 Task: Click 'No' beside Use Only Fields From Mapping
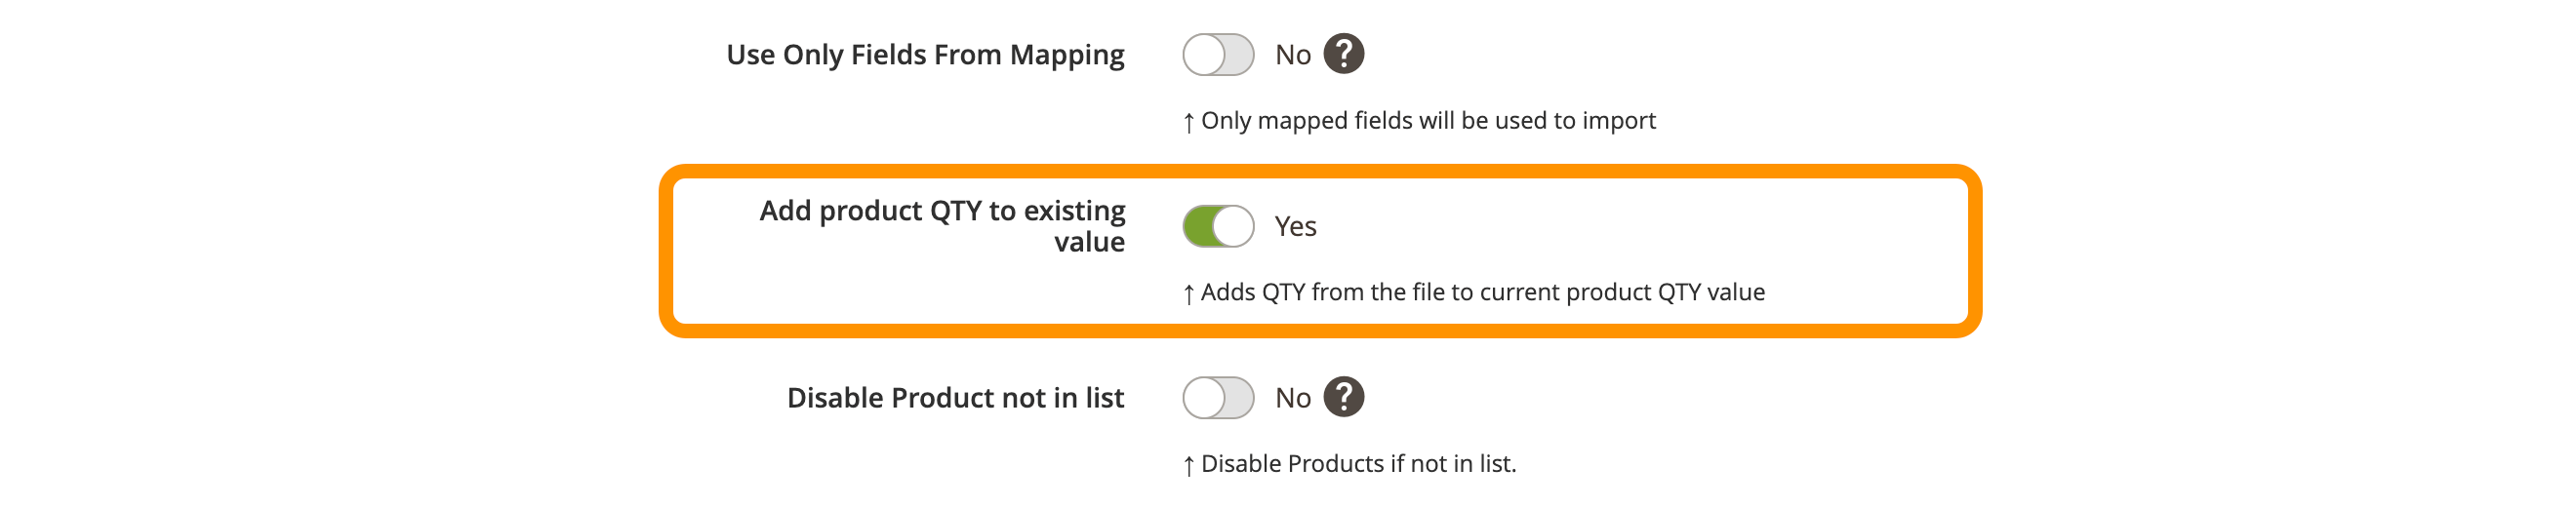(1292, 55)
